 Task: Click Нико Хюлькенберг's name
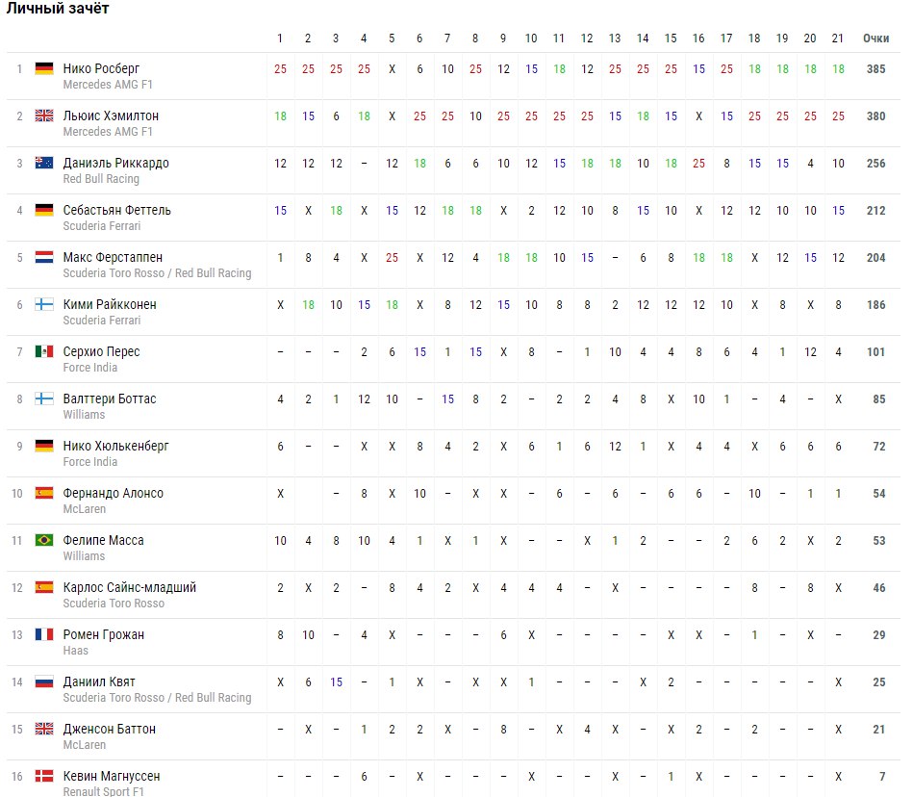pyautogui.click(x=115, y=446)
